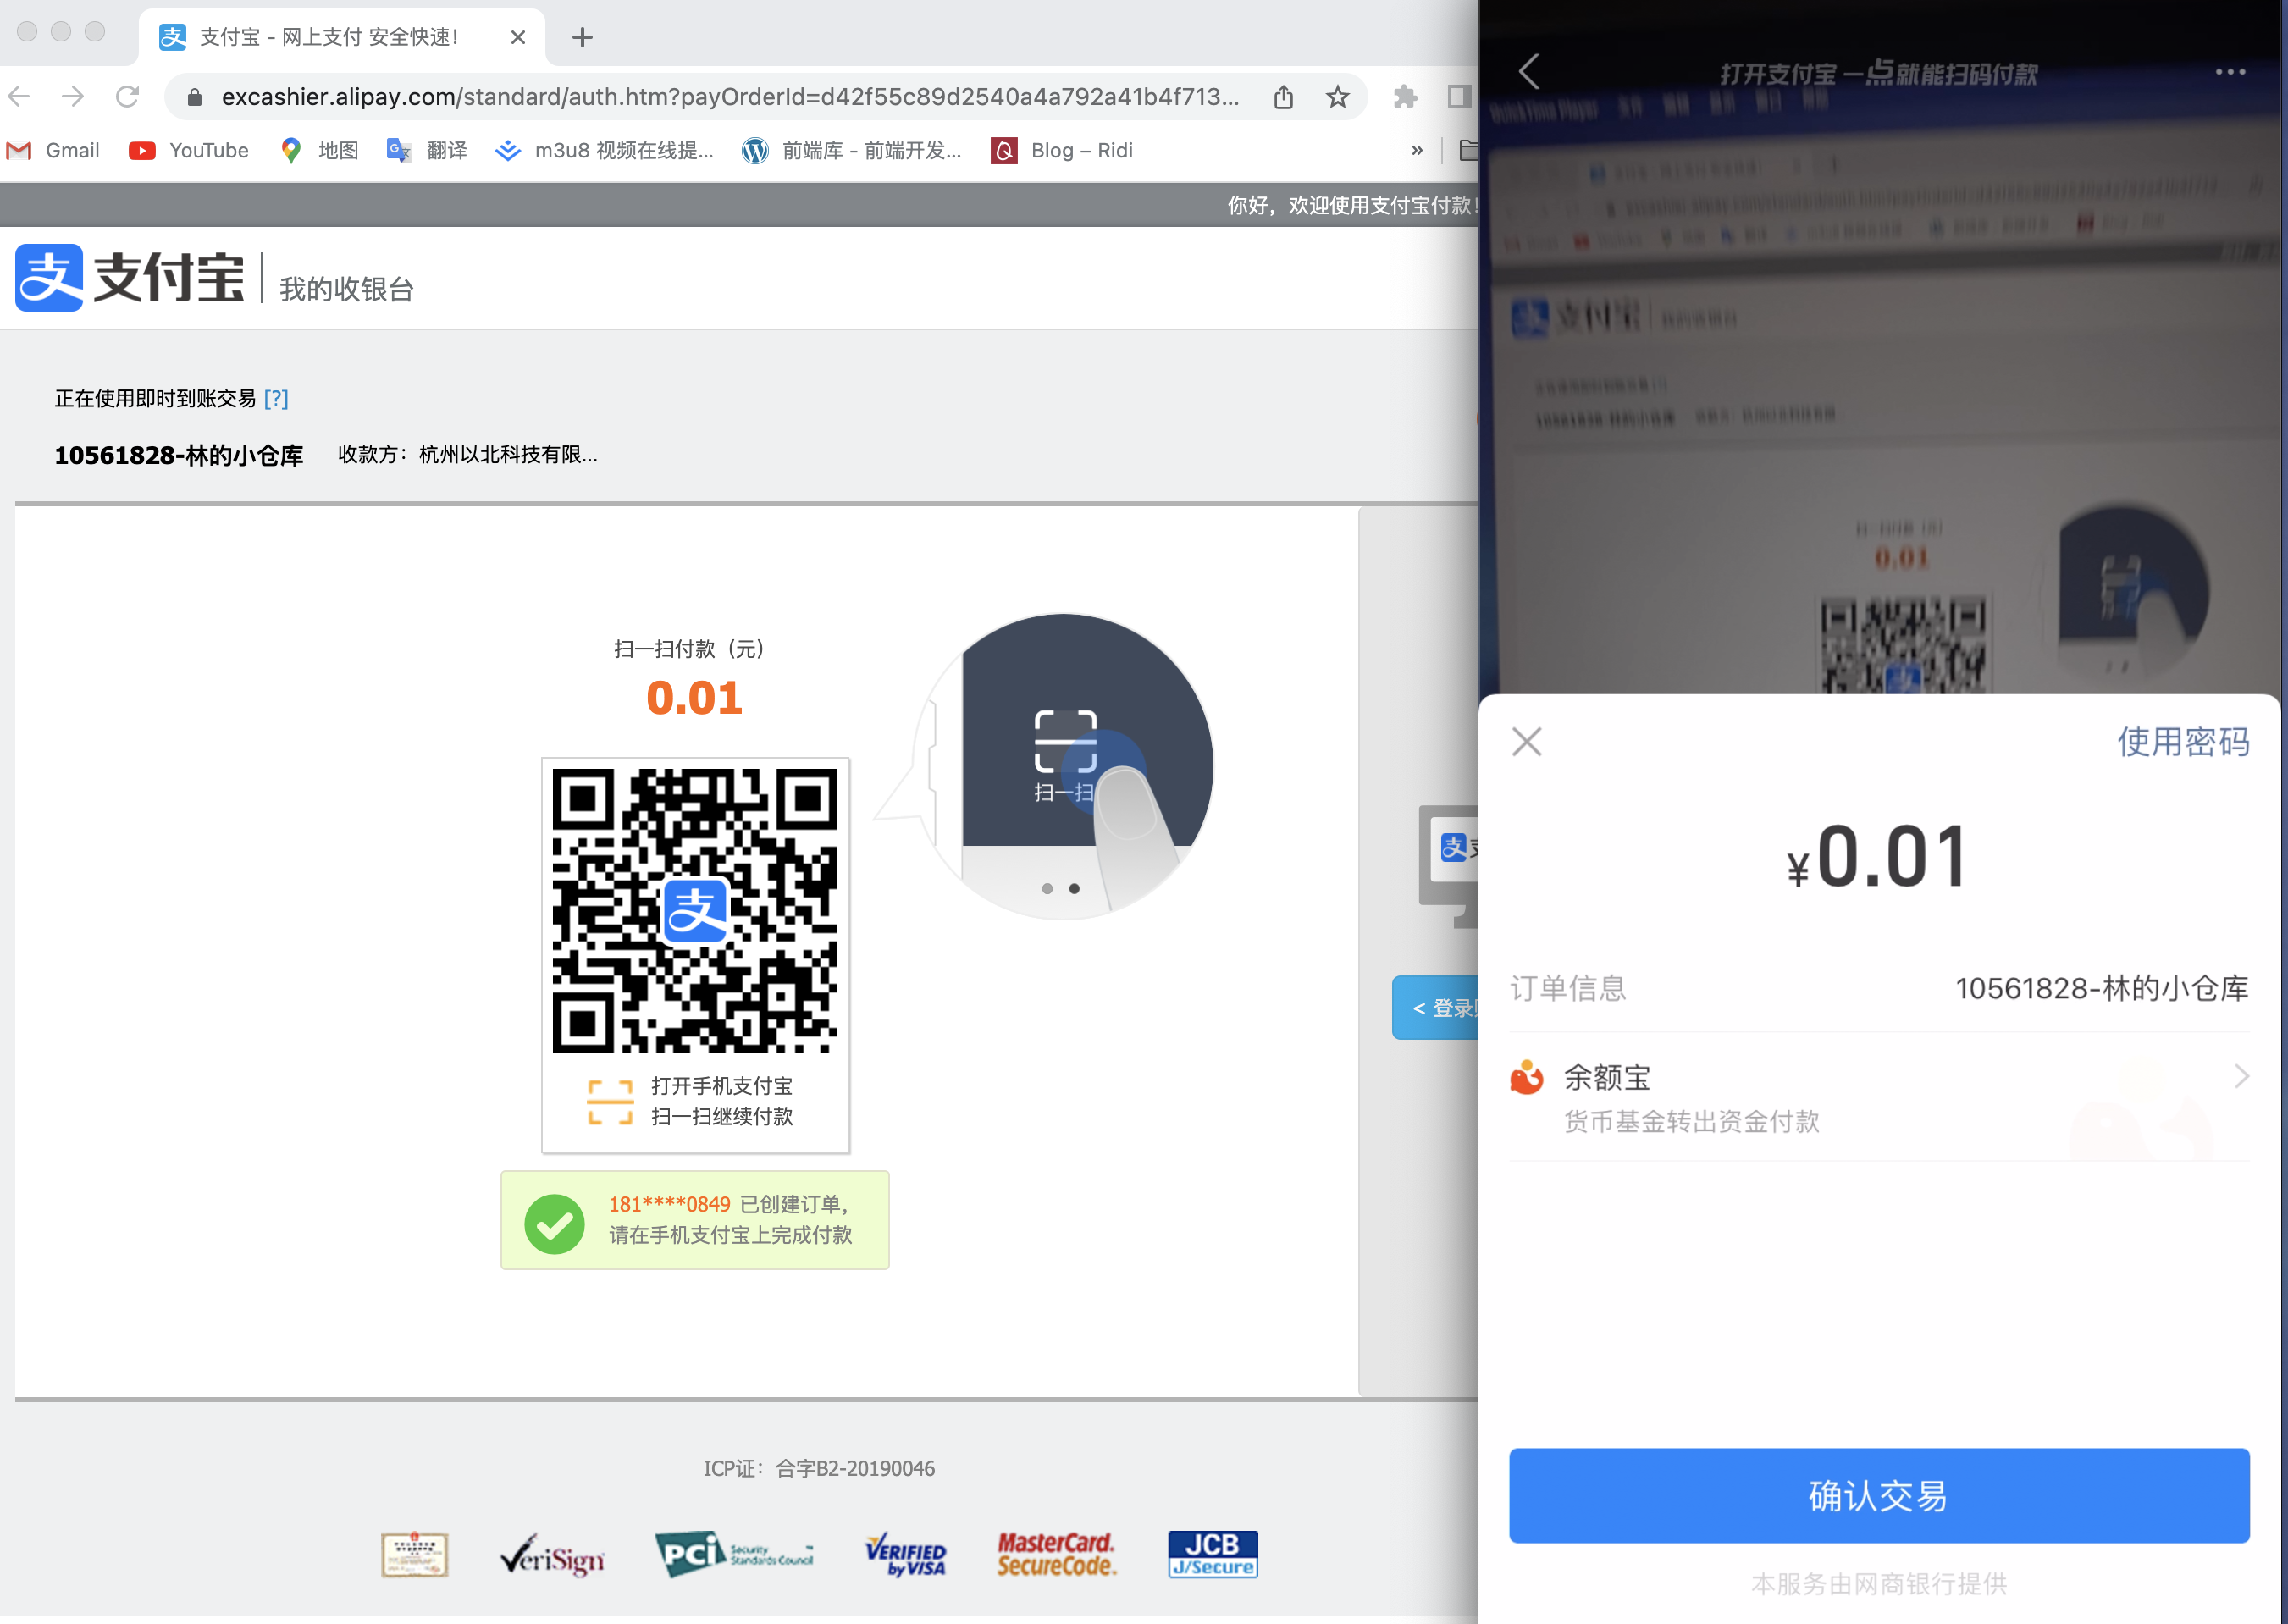Tap 使用密码 to pay with password
The image size is (2288, 1624).
2182,742
